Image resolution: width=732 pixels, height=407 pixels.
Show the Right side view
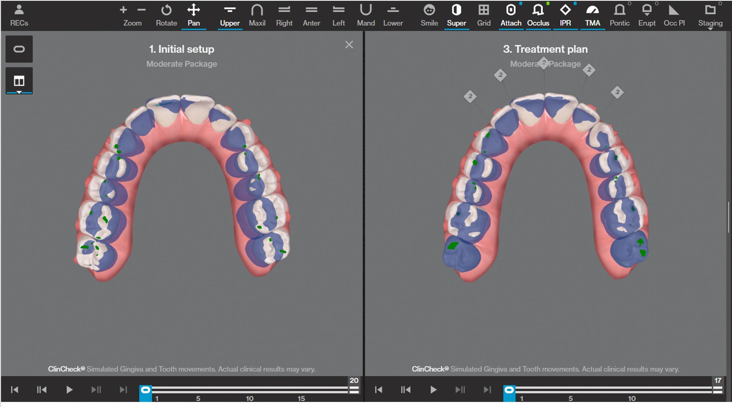tap(284, 16)
